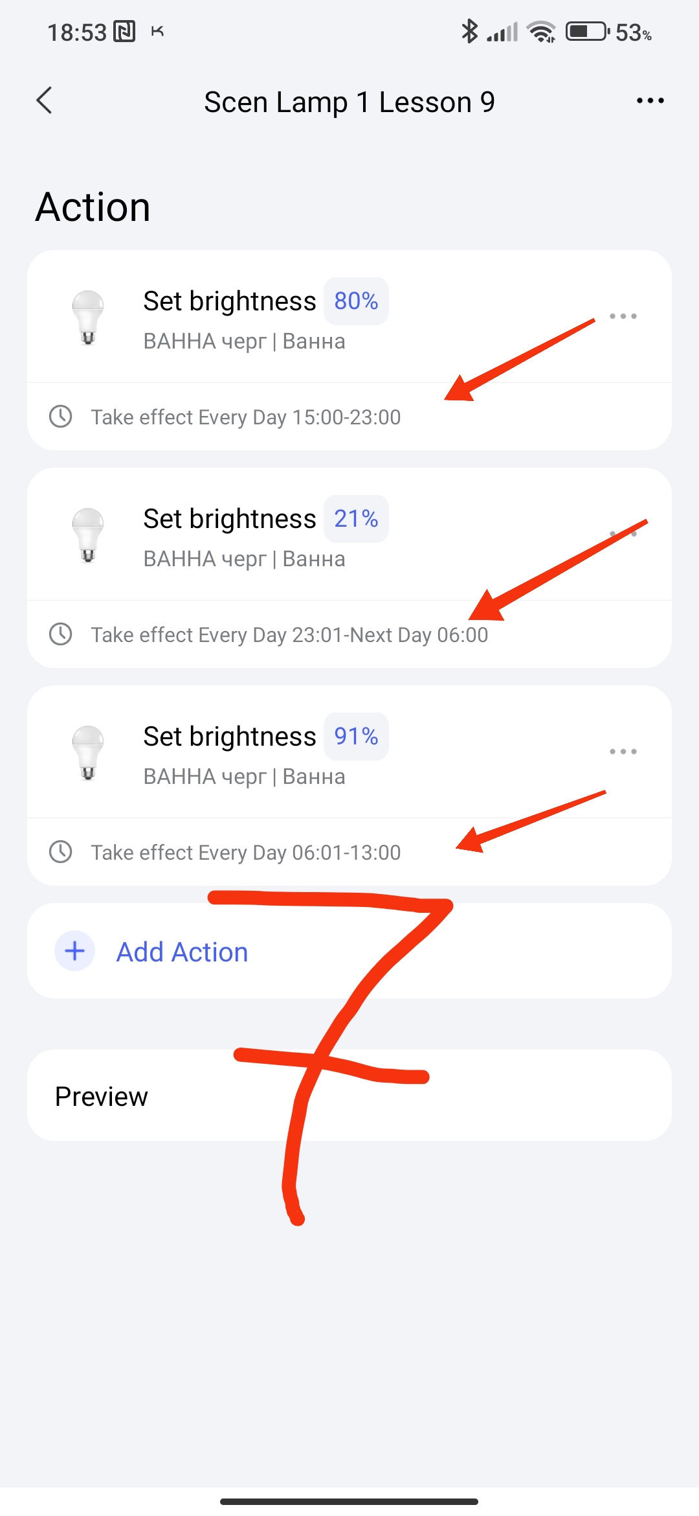
Task: Tap the bulb icon of 80% action
Action: tap(88, 317)
